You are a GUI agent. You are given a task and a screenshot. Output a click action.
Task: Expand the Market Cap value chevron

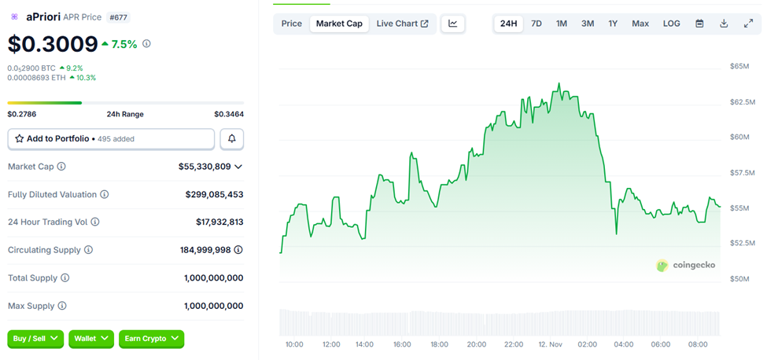point(238,167)
